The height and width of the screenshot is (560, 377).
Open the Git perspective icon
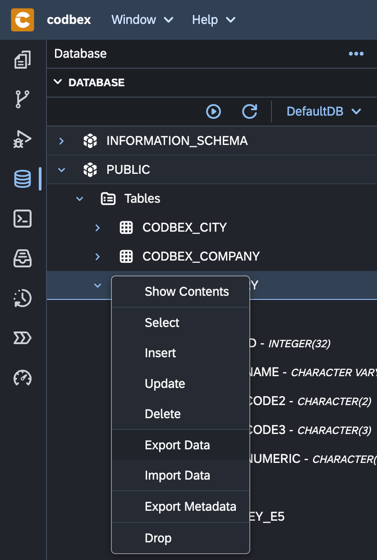tap(23, 99)
